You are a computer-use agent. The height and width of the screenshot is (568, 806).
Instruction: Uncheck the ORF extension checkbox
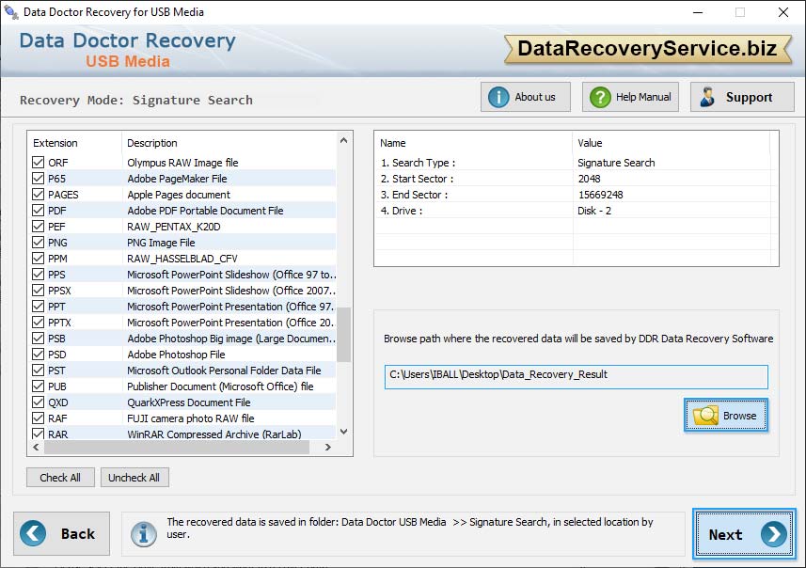38,163
